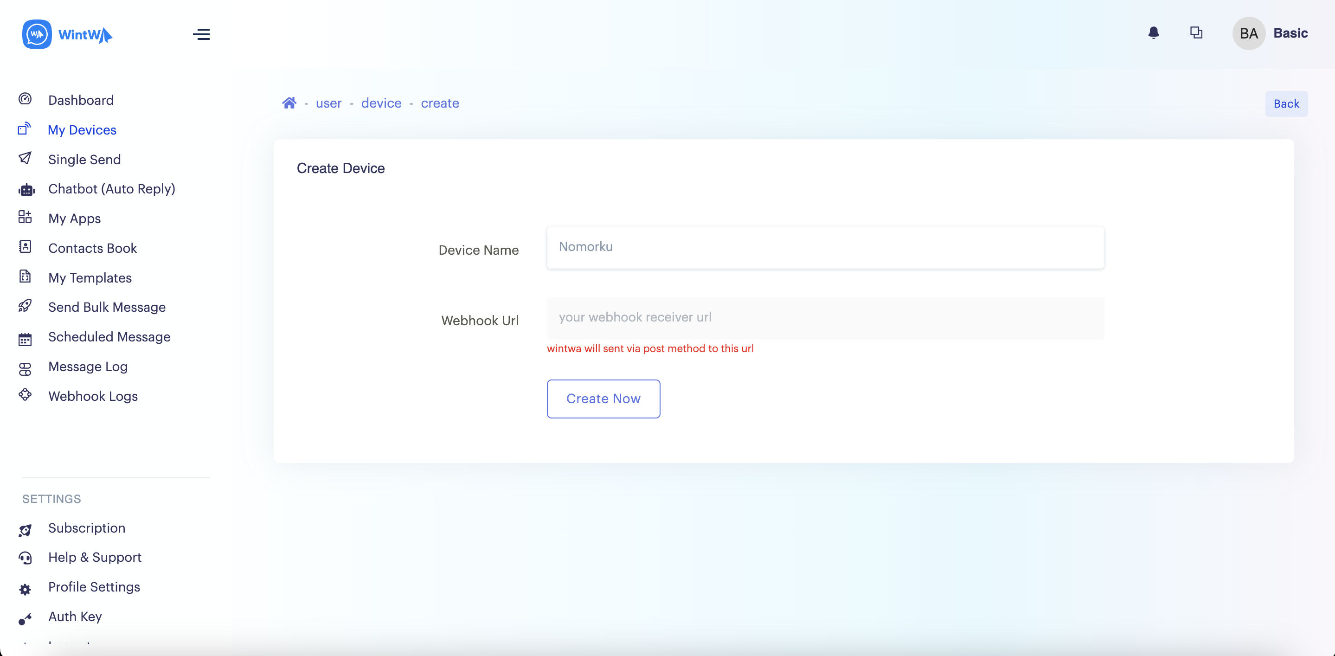
Task: Go to Contacts Book page
Action: 92,248
